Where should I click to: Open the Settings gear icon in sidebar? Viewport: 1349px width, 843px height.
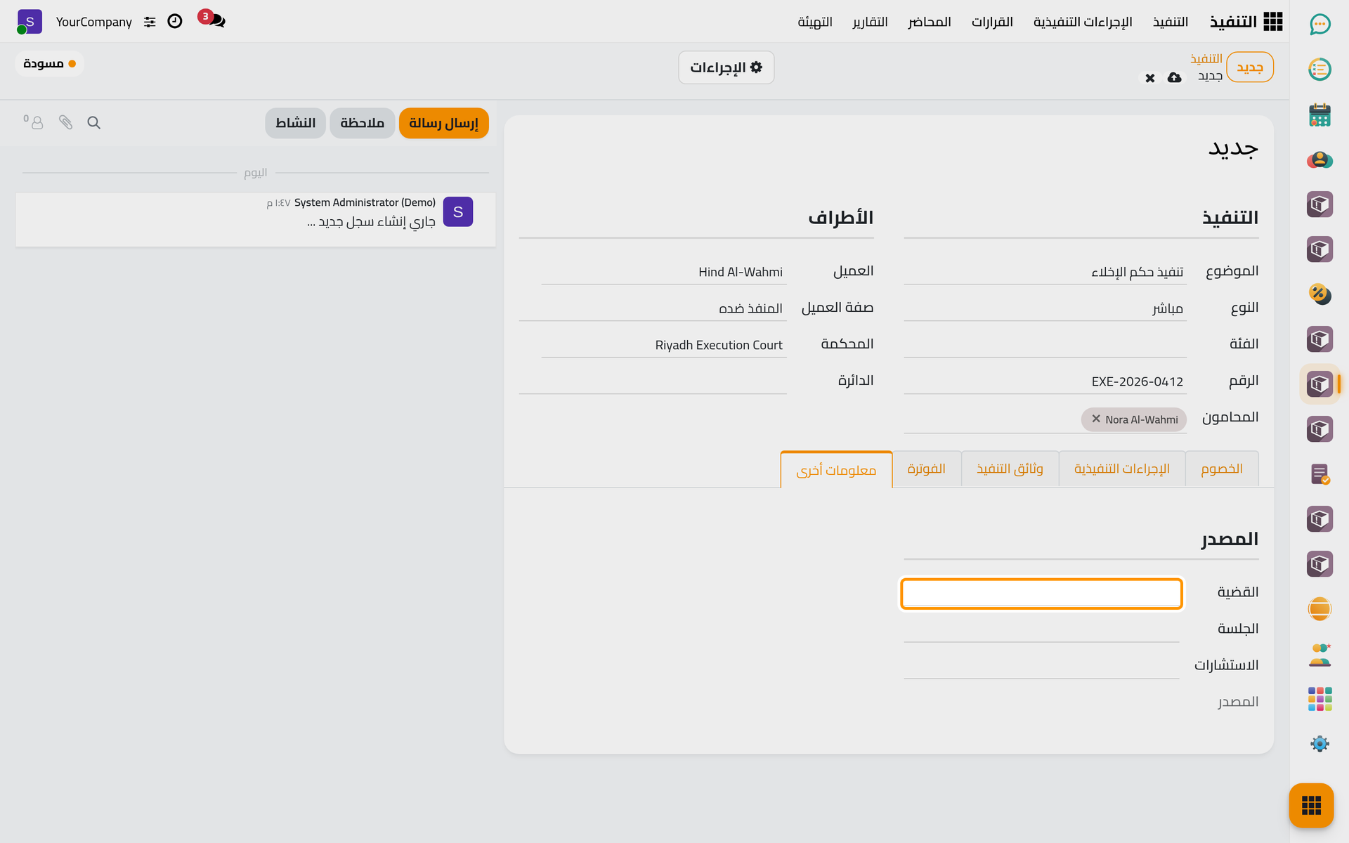tap(1319, 744)
